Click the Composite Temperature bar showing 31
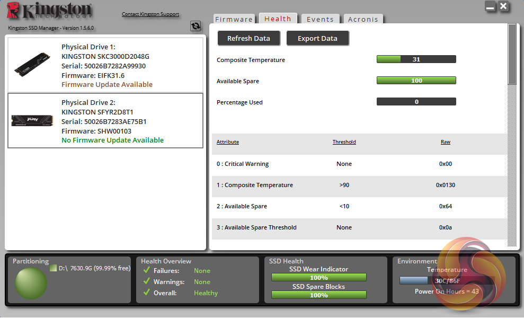Viewport: 524px width, 318px height. point(416,59)
